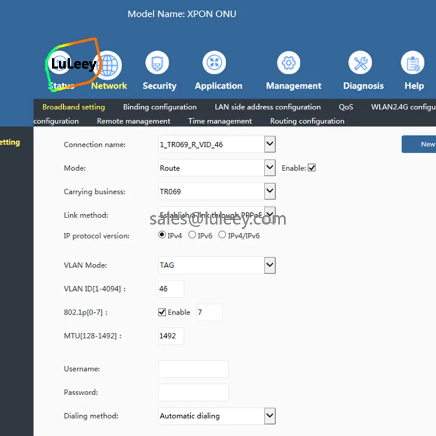The height and width of the screenshot is (436, 436).
Task: Open Time management tab
Action: pyautogui.click(x=220, y=121)
